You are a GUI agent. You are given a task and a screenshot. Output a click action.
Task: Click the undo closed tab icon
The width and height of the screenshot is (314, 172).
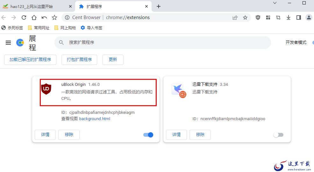[44, 17]
